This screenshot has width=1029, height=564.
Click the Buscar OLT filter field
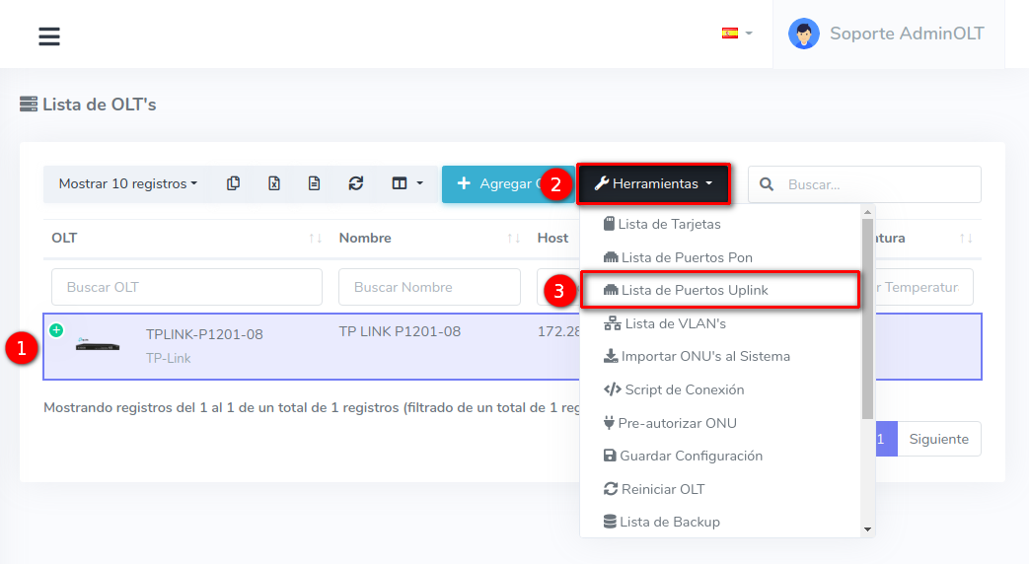186,287
